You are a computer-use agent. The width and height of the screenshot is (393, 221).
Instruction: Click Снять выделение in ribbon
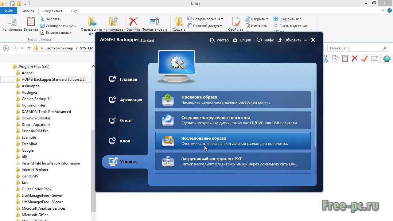pyautogui.click(x=290, y=26)
